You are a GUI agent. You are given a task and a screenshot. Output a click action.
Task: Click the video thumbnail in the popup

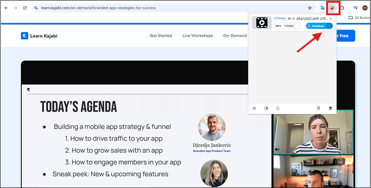[x=262, y=22]
